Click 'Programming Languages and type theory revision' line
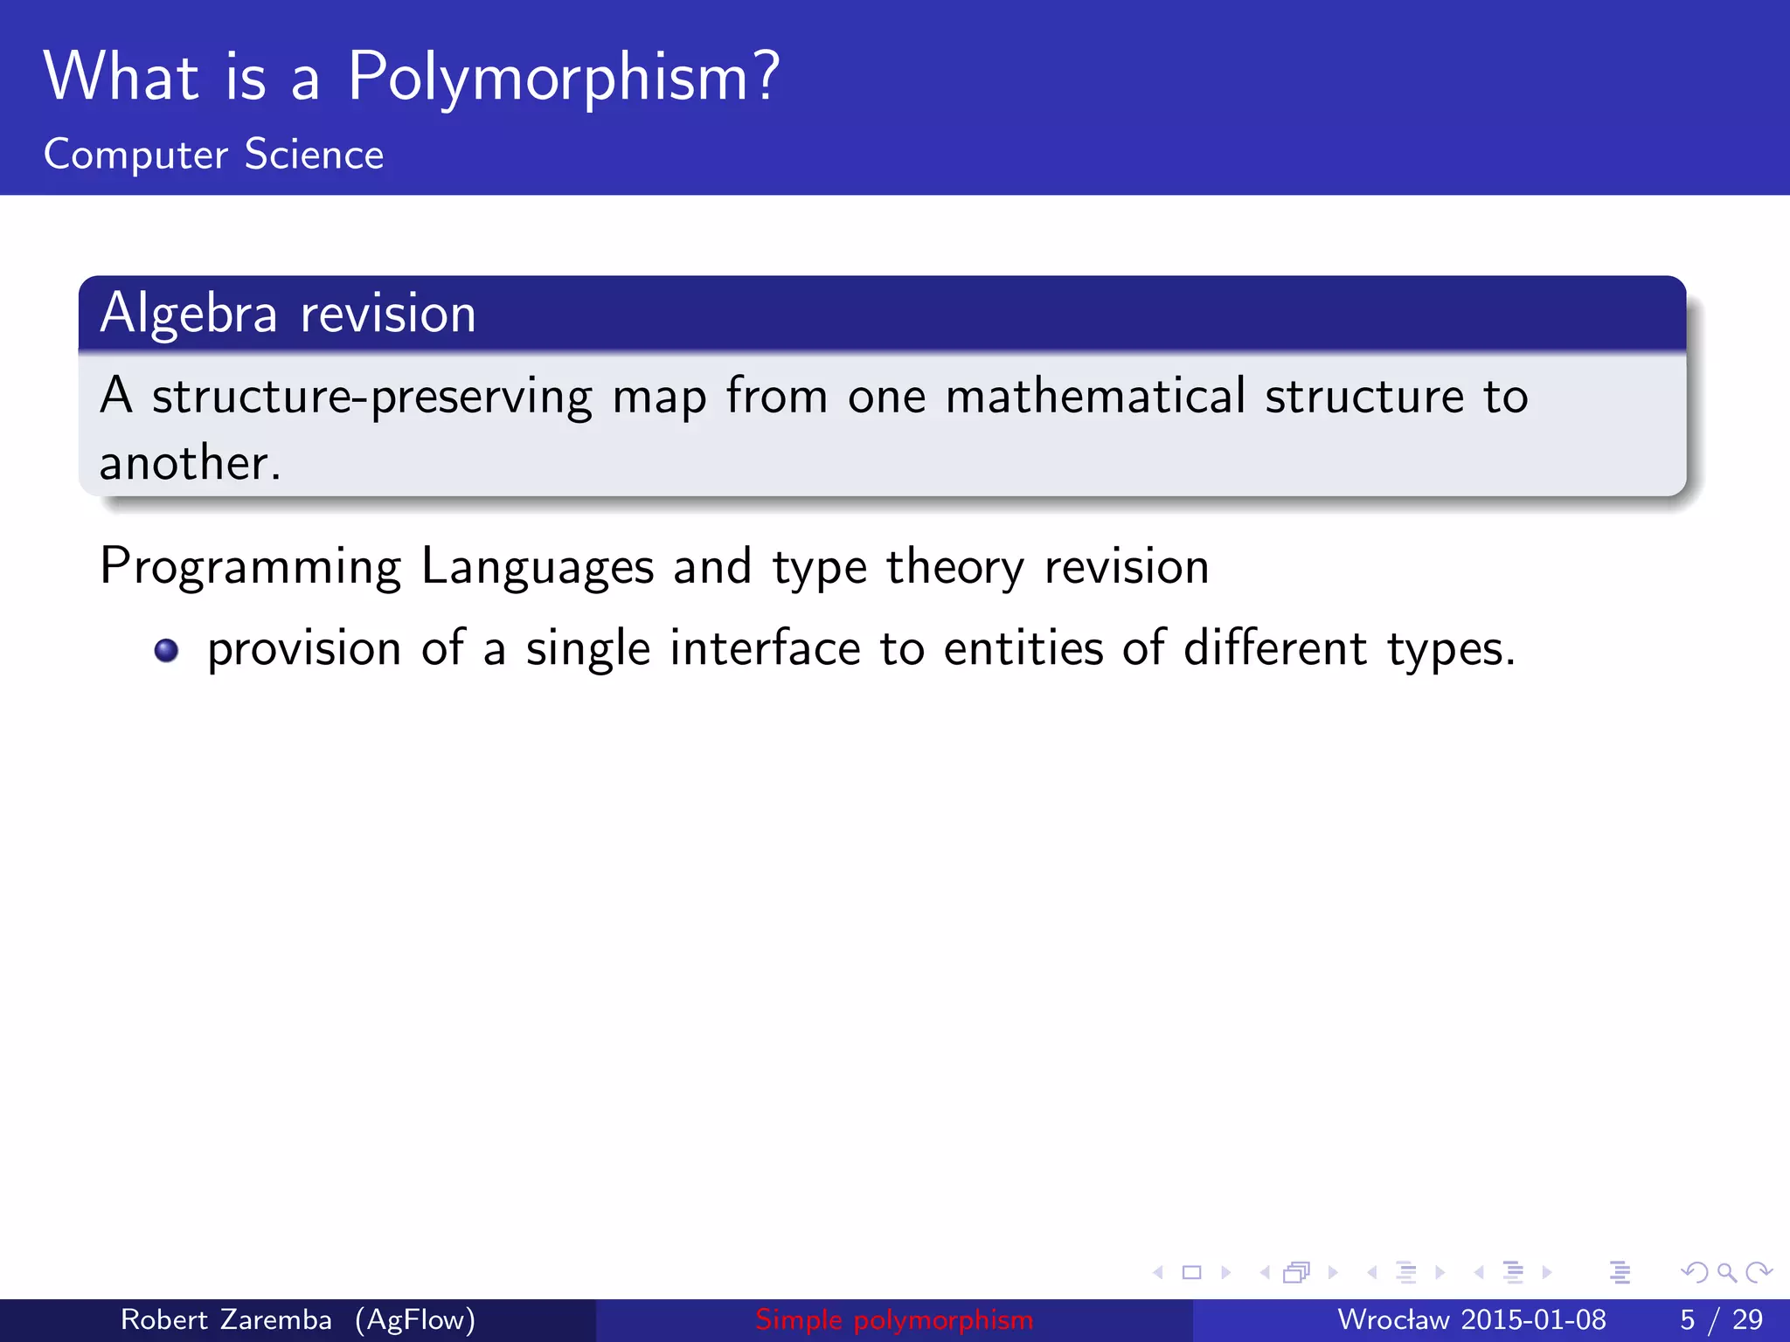Image resolution: width=1790 pixels, height=1342 pixels. point(655,567)
